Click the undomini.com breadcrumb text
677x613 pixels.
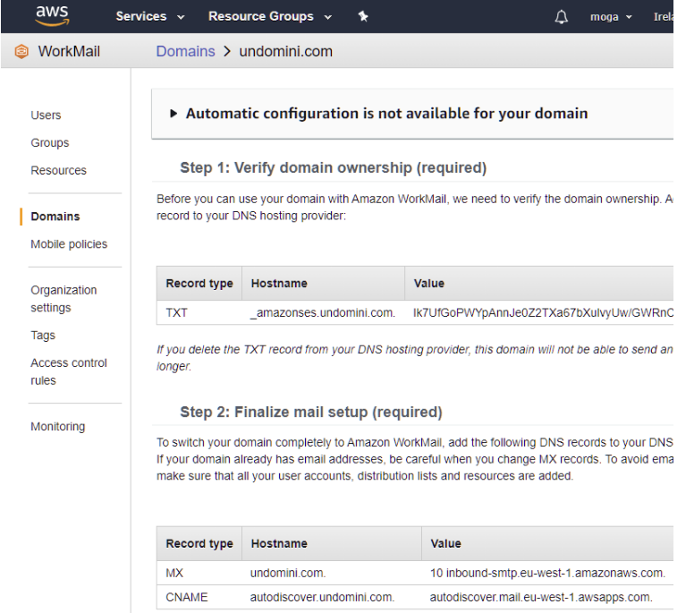(x=285, y=51)
